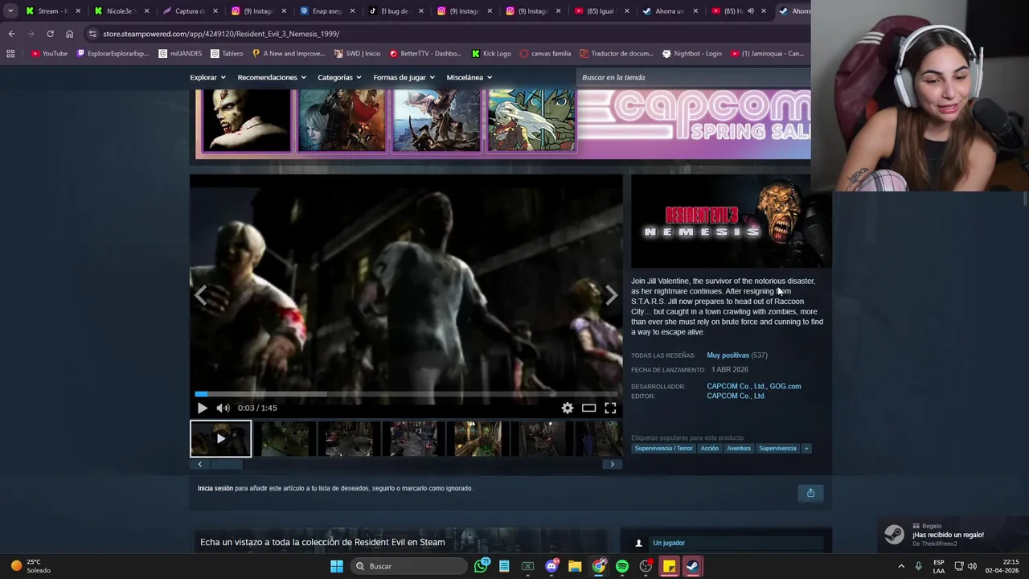This screenshot has height=579, width=1029.
Task: Select the third screenshot thumbnail
Action: click(x=349, y=438)
